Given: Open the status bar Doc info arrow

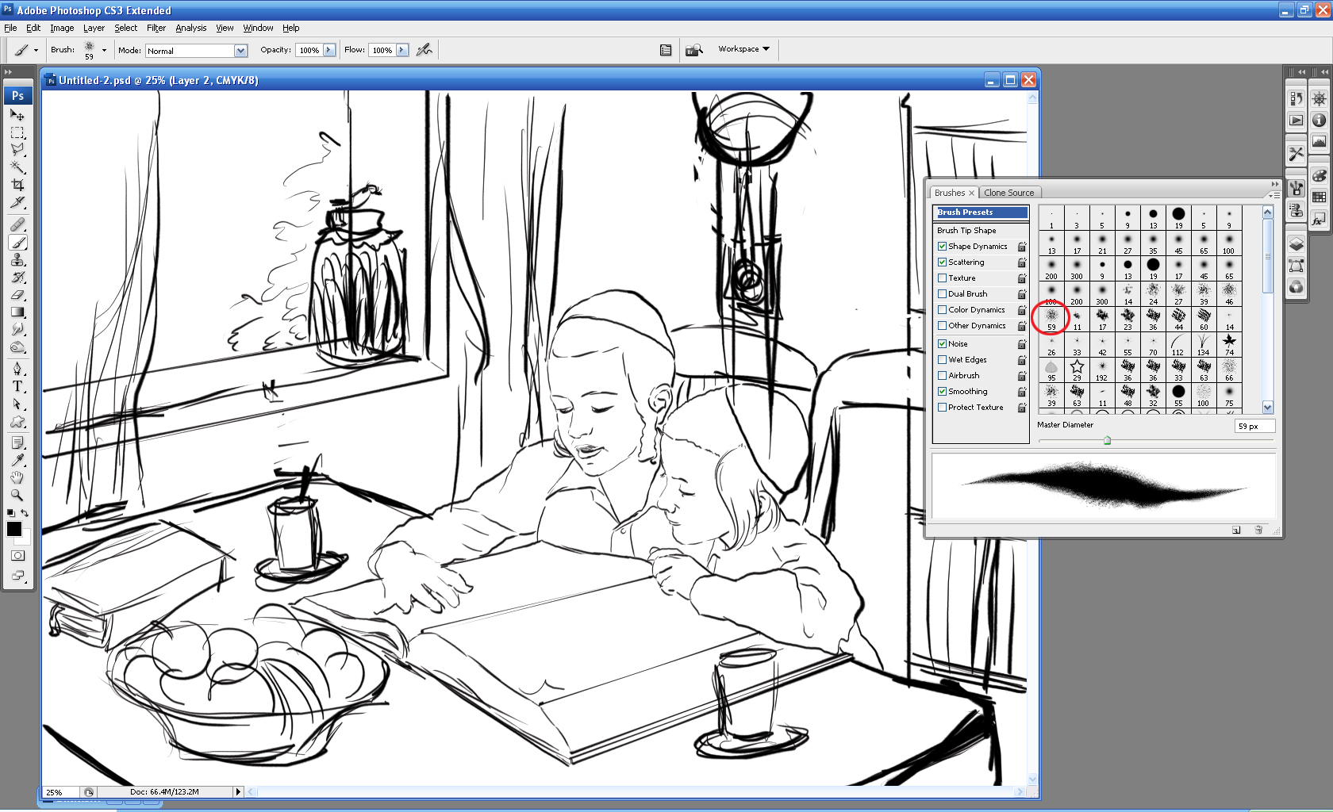Looking at the screenshot, I should 237,791.
